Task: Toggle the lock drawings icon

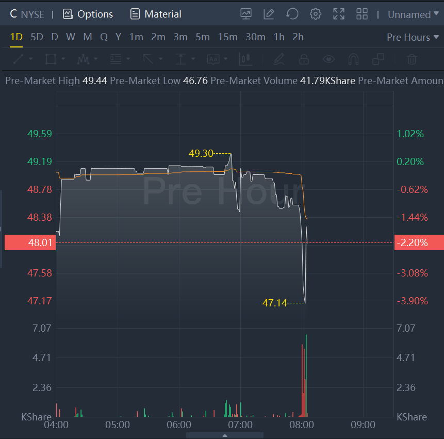Action: (304, 59)
